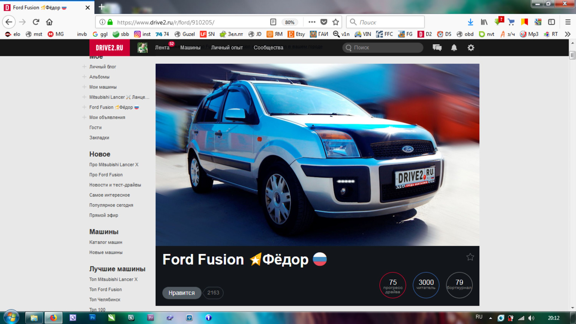The height and width of the screenshot is (324, 576).
Task: Open DRIVE2 settings gear
Action: pyautogui.click(x=471, y=47)
